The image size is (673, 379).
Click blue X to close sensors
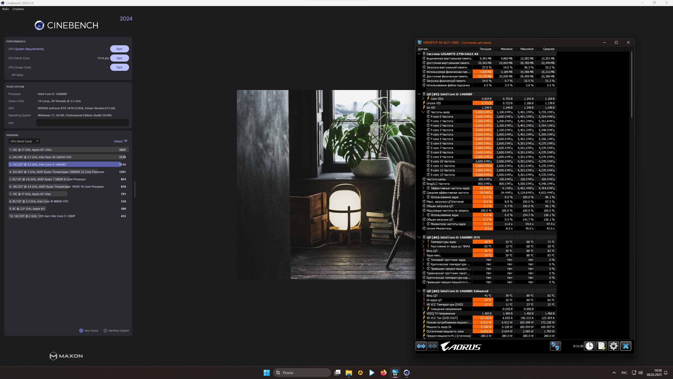click(x=626, y=346)
